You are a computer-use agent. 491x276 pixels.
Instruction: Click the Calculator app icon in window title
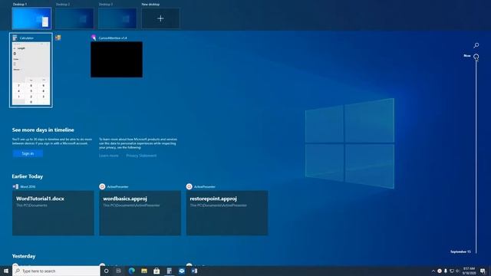(15, 38)
